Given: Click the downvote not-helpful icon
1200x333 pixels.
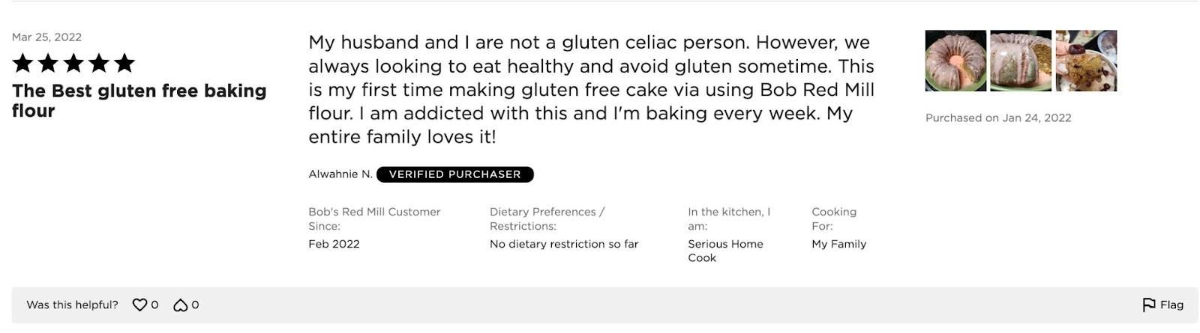Looking at the screenshot, I should pos(181,305).
